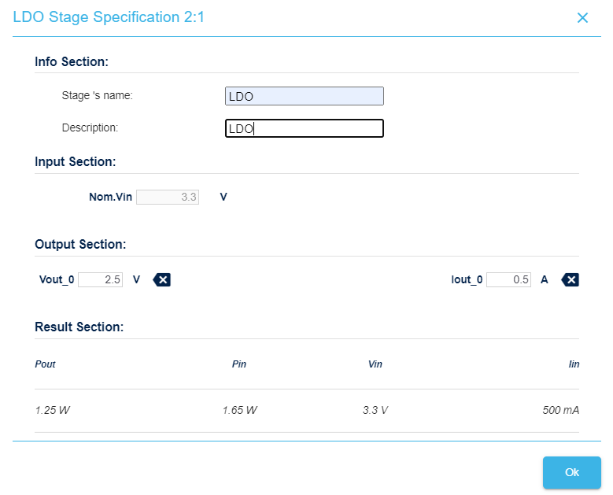Screen dimensions: 613x495
Task: Click the Stage's name input field
Action: click(x=304, y=96)
